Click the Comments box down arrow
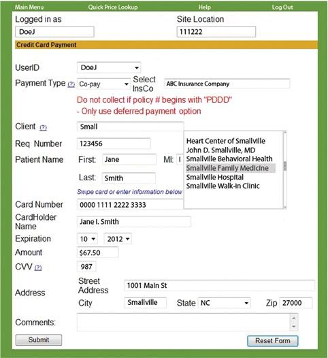Screen dimensions: 328x358 [x=294, y=327]
